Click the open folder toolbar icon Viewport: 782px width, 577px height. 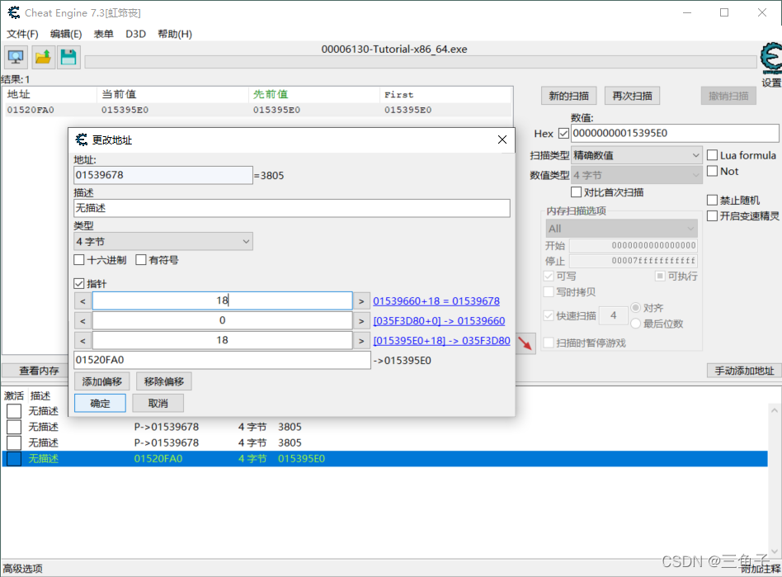click(43, 58)
